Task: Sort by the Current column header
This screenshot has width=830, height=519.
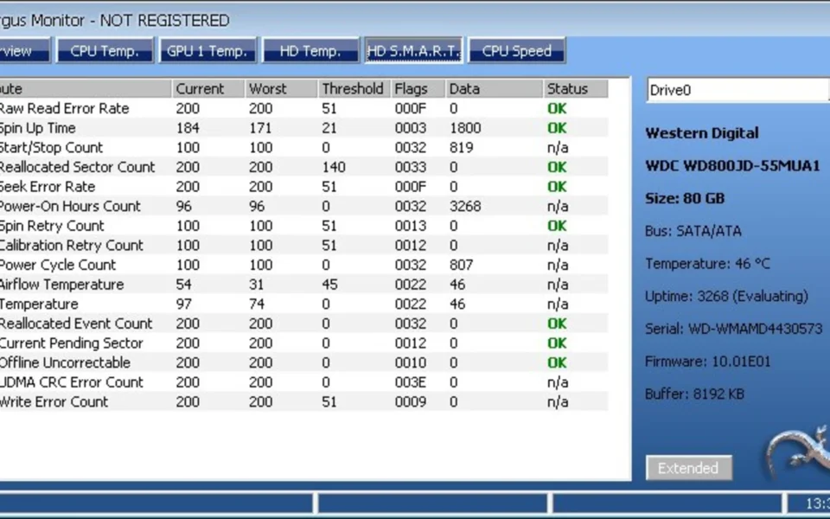Action: coord(208,88)
